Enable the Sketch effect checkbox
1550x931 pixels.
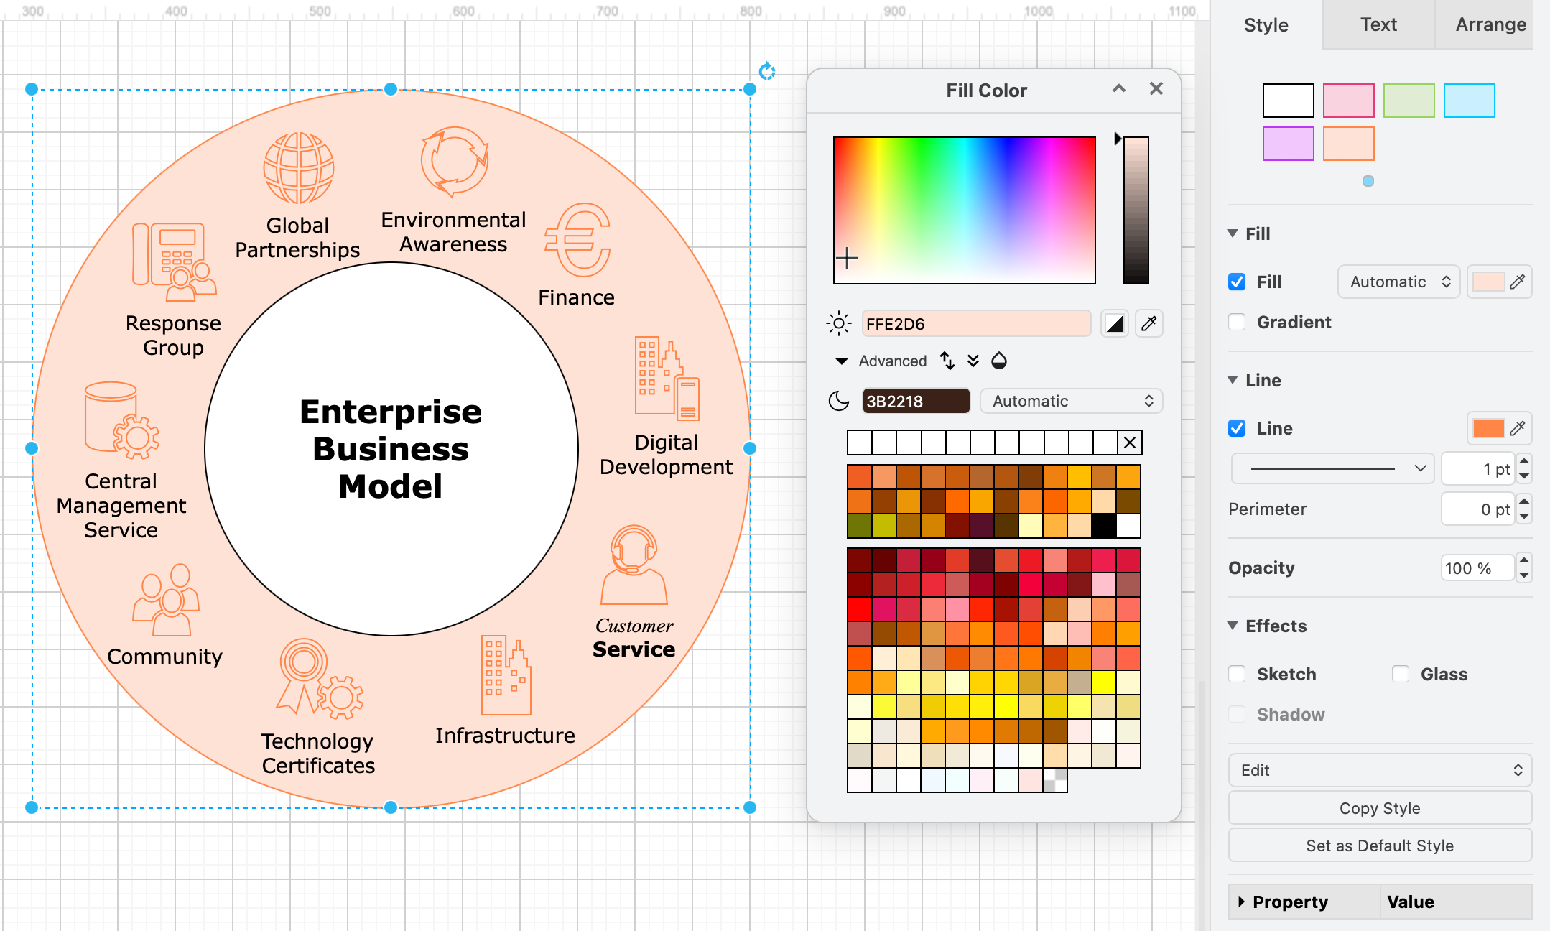coord(1237,674)
